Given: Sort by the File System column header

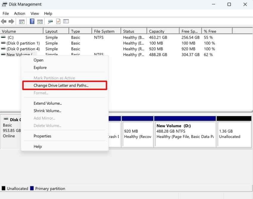Looking at the screenshot, I should (x=106, y=31).
